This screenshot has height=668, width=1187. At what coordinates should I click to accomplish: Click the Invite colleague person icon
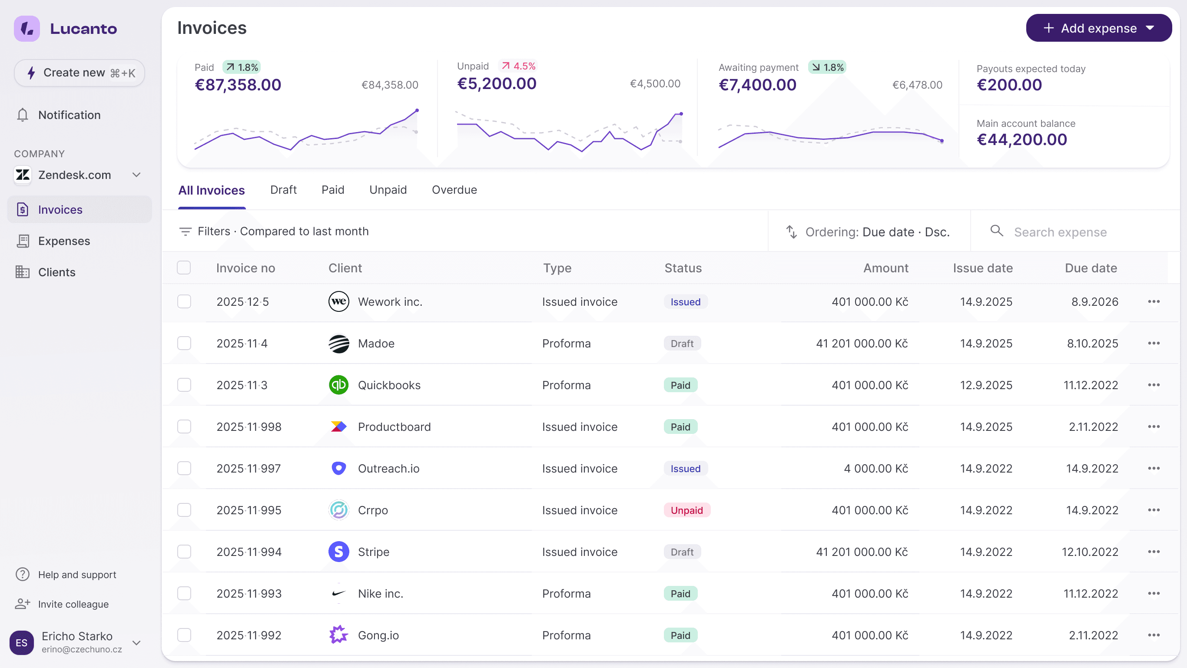pyautogui.click(x=22, y=604)
